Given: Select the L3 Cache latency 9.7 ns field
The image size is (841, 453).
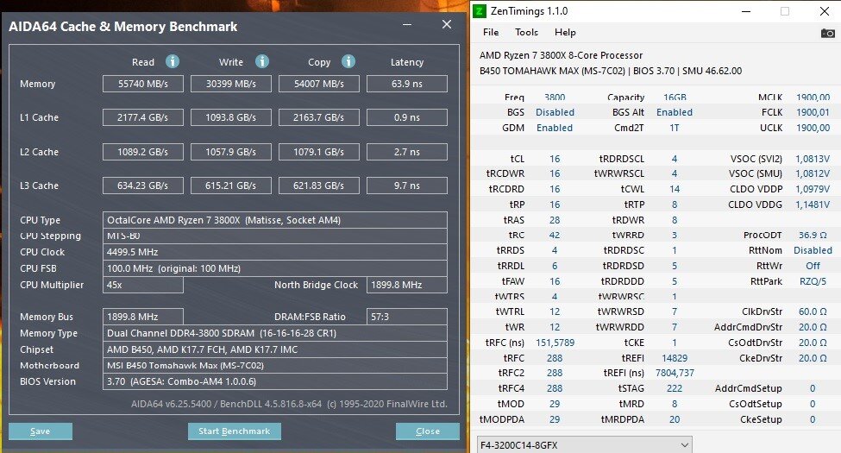Looking at the screenshot, I should (407, 186).
